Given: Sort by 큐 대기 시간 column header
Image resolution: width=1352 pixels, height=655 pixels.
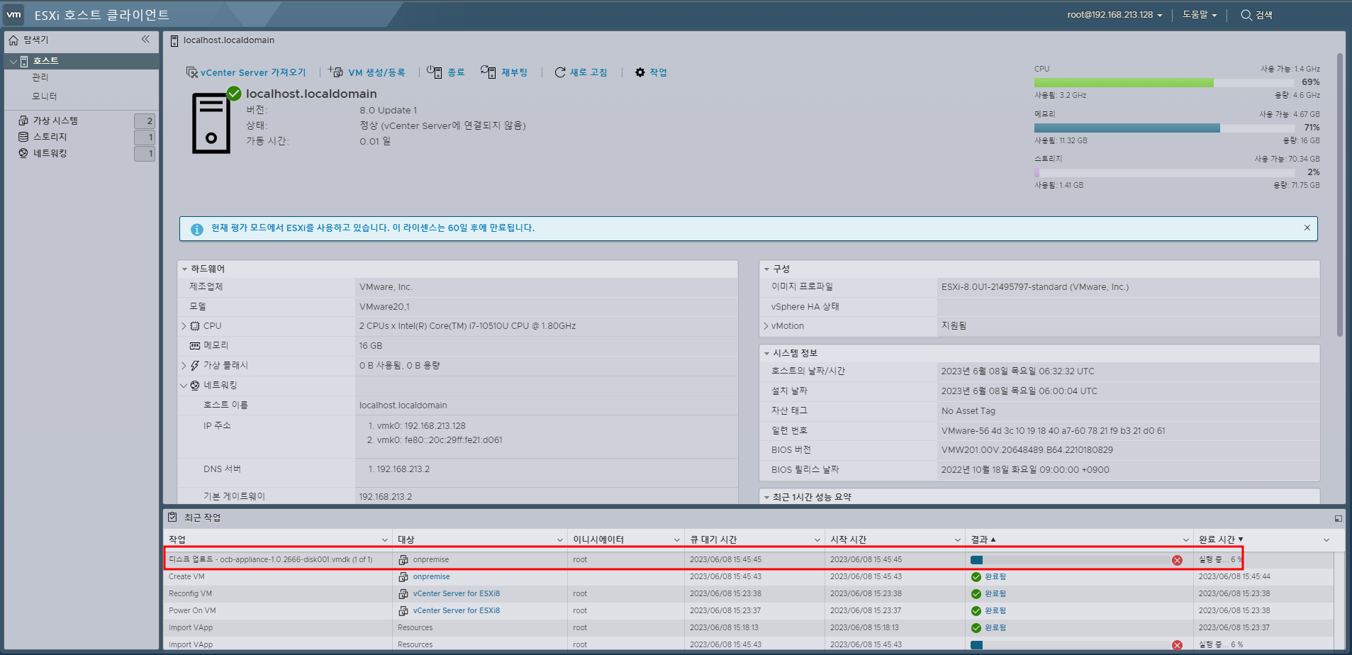Looking at the screenshot, I should click(714, 539).
